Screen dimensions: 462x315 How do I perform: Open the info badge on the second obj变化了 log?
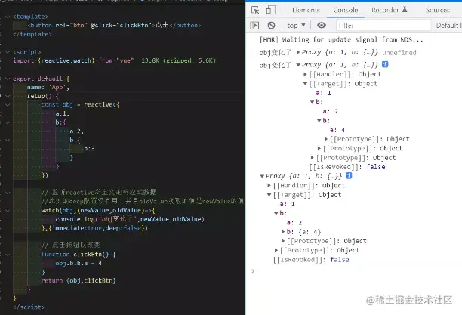click(x=385, y=64)
